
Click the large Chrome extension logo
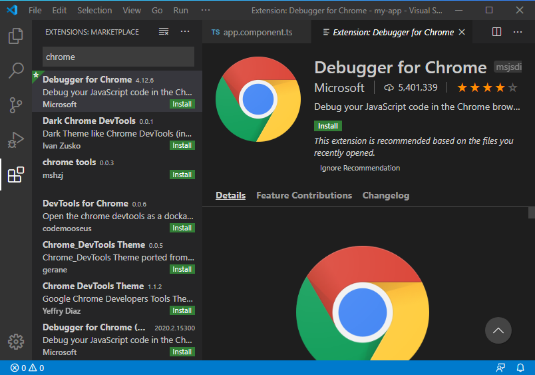[x=258, y=99]
